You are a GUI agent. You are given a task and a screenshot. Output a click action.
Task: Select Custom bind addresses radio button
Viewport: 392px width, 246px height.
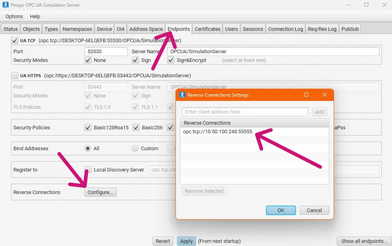point(135,149)
